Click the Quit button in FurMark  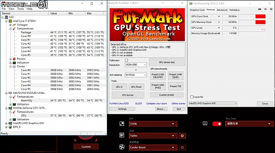pos(179,109)
